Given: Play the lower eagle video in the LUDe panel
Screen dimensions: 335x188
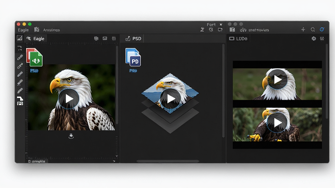Looking at the screenshot, I should pos(277,123).
